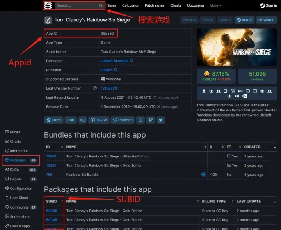Open change number 12198229 link
281x230 pixels.
tap(109, 88)
